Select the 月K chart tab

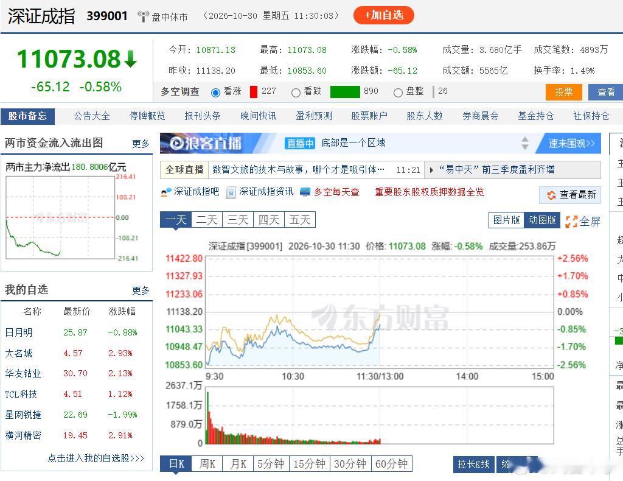tap(238, 464)
